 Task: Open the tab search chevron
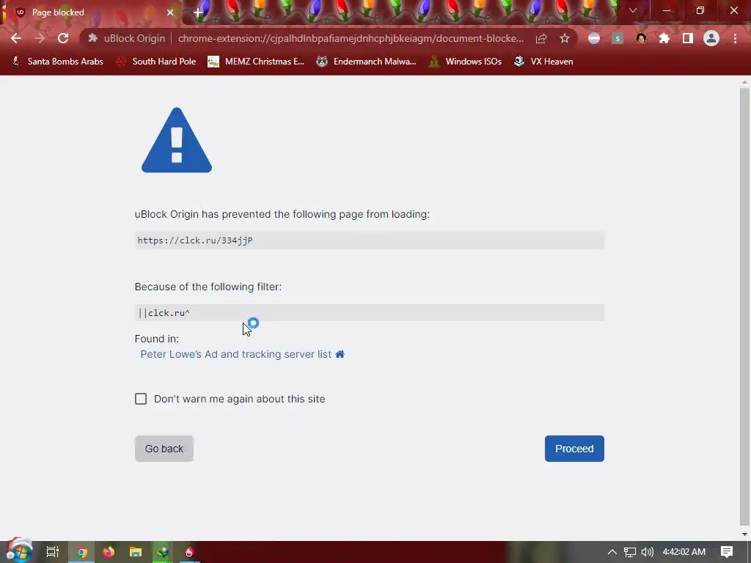tap(633, 10)
